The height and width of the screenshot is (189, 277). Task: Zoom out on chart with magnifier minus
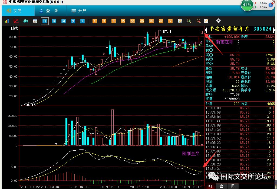point(199,21)
